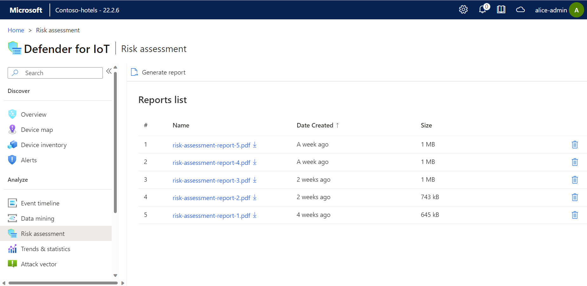Click the Trends & statistics chart icon
The image size is (587, 286).
click(x=12, y=249)
